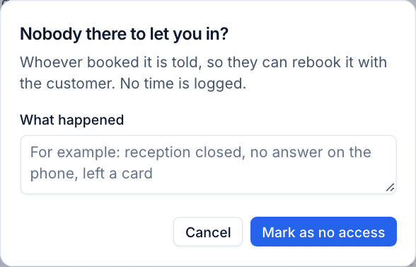Click 'rebook it with' in the dialog description
The image size is (416, 267).
(340, 62)
